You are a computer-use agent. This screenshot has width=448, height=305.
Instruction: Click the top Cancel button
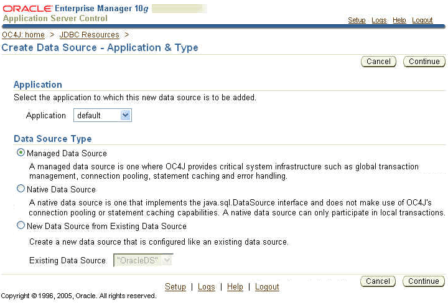click(x=378, y=62)
